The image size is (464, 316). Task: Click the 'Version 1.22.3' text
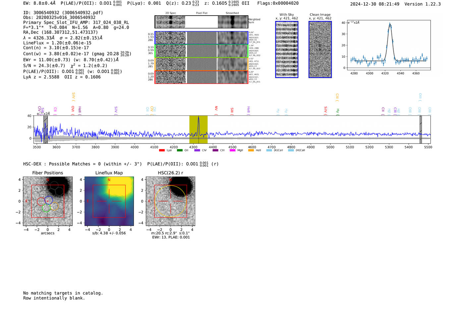pos(423,4)
